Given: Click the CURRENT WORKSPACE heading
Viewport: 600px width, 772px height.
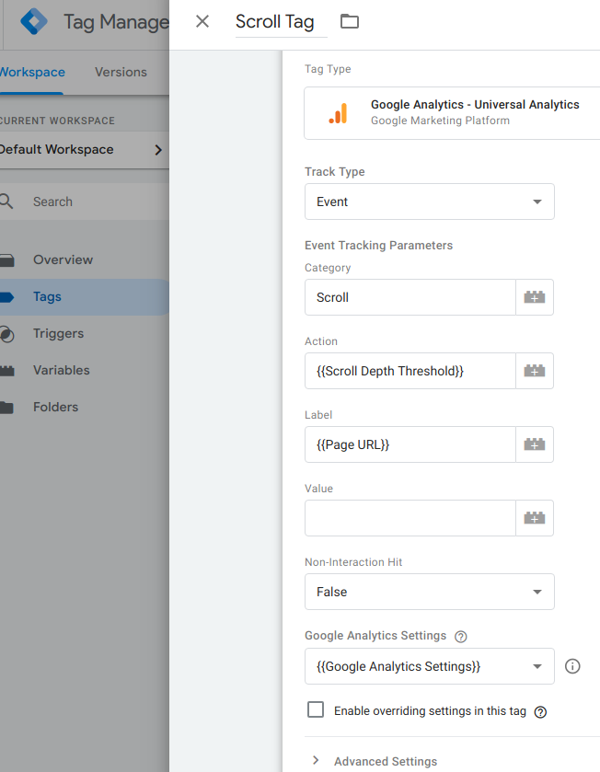Looking at the screenshot, I should pos(57,121).
